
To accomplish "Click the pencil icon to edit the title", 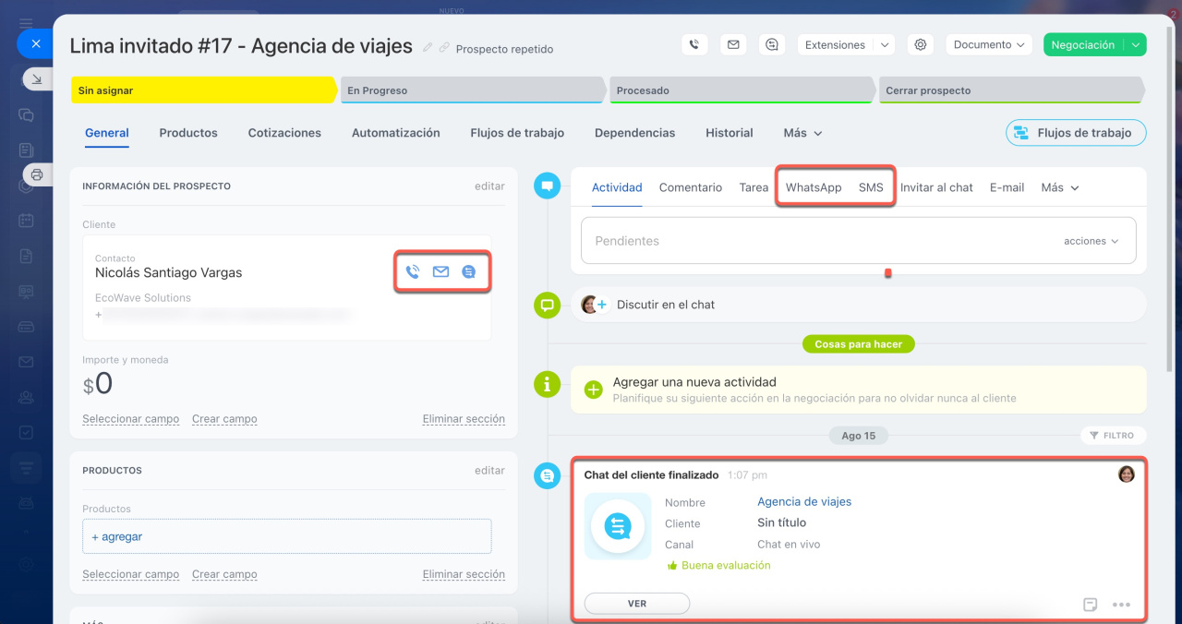I will (427, 47).
